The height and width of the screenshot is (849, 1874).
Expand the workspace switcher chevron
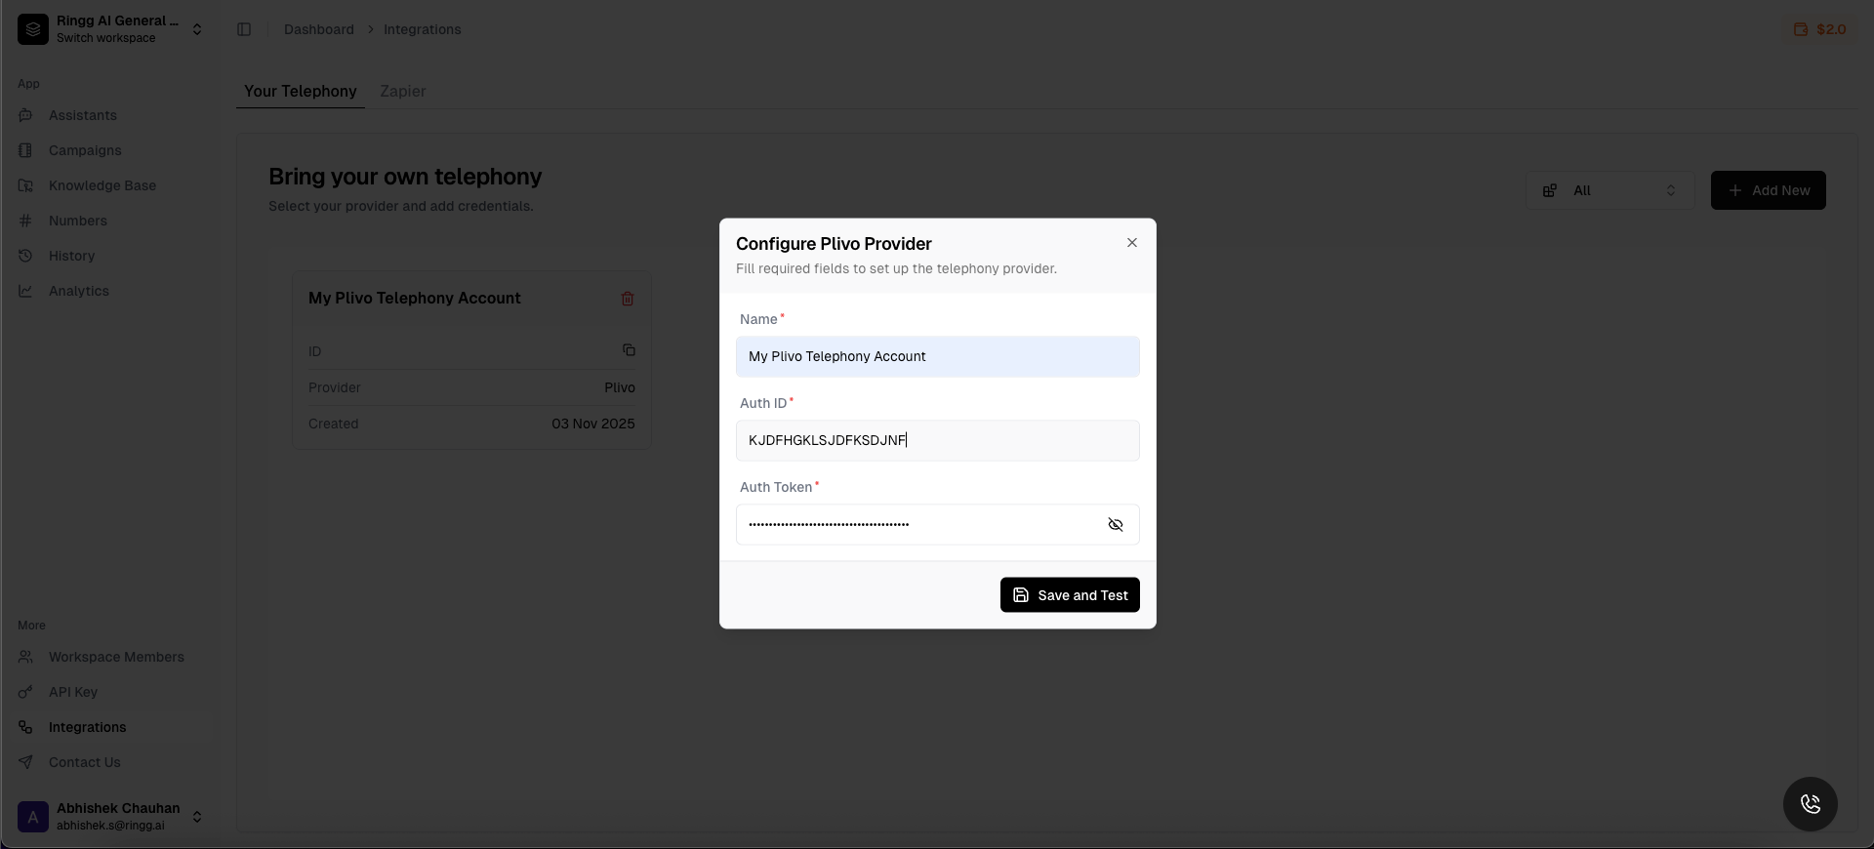point(197,29)
